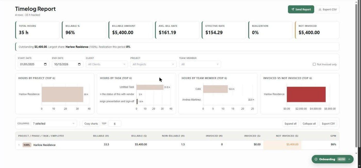Click the HARL project tag badge
This screenshot has width=361, height=168.
27,145
